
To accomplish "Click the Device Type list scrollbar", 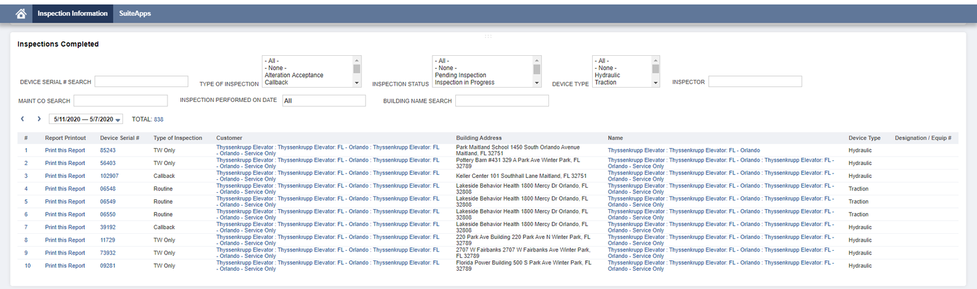I will [x=655, y=71].
